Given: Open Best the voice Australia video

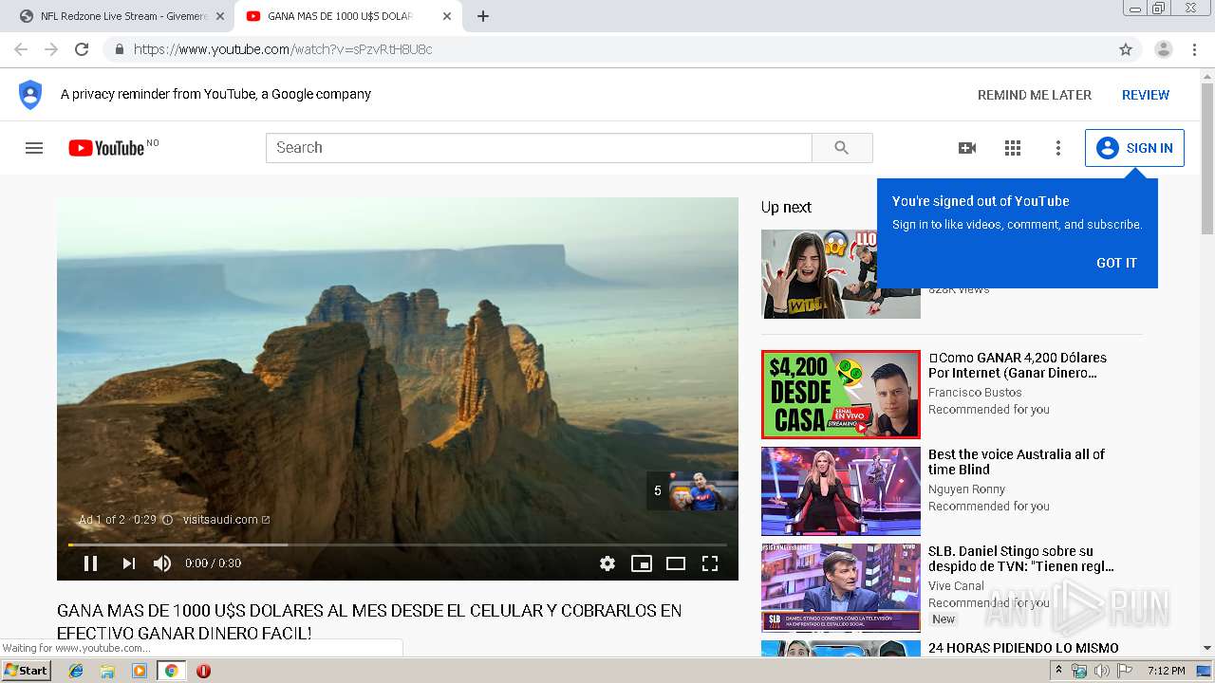Looking at the screenshot, I should tap(1017, 462).
